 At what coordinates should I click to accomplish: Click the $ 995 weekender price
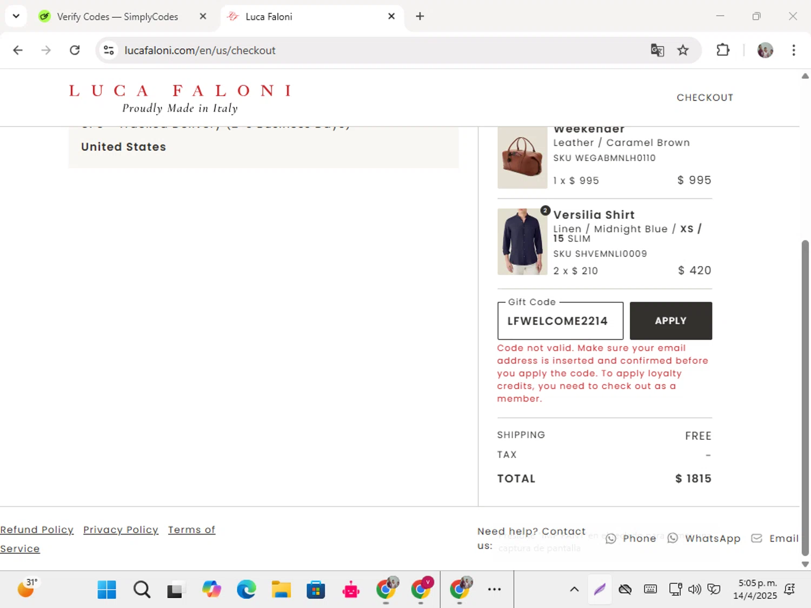tap(694, 180)
